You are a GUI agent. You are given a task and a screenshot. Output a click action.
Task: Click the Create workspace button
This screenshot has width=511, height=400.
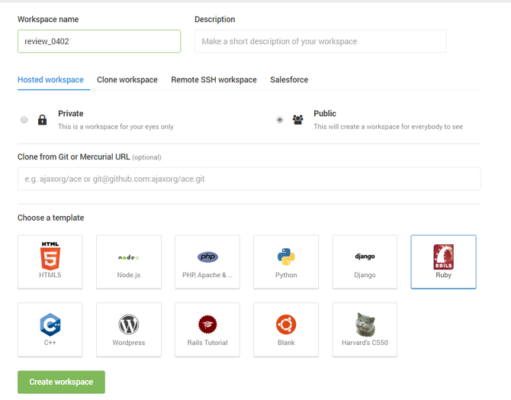[x=61, y=382]
